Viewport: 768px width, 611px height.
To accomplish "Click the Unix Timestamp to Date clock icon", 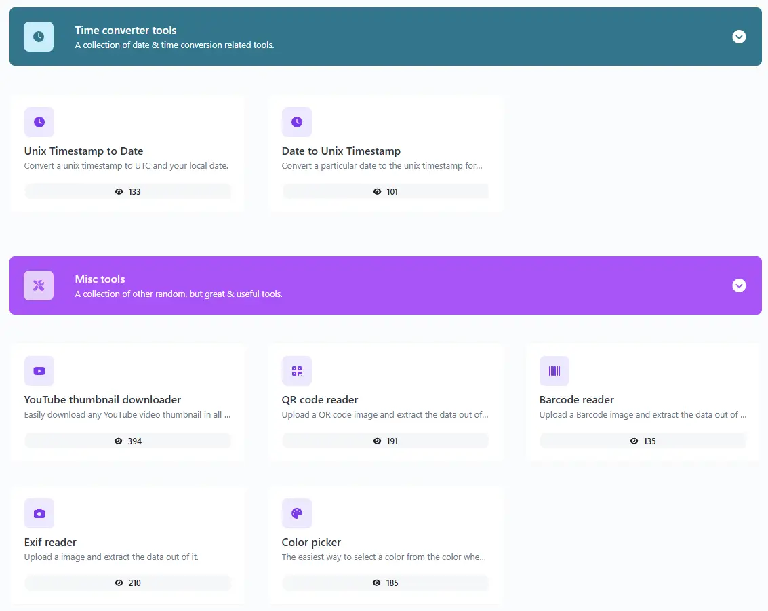I will pos(39,122).
